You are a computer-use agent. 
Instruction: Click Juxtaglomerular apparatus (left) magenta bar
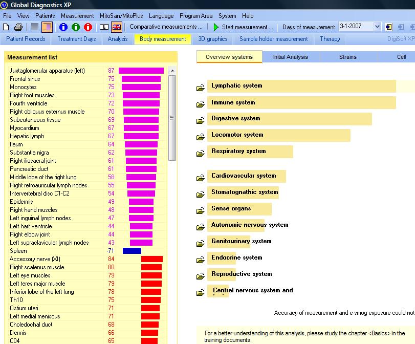pyautogui.click(x=141, y=71)
